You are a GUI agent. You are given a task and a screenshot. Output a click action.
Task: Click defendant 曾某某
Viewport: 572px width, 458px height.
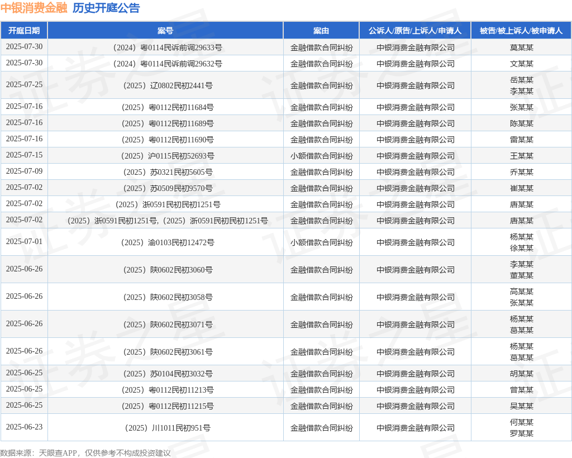coord(521,390)
